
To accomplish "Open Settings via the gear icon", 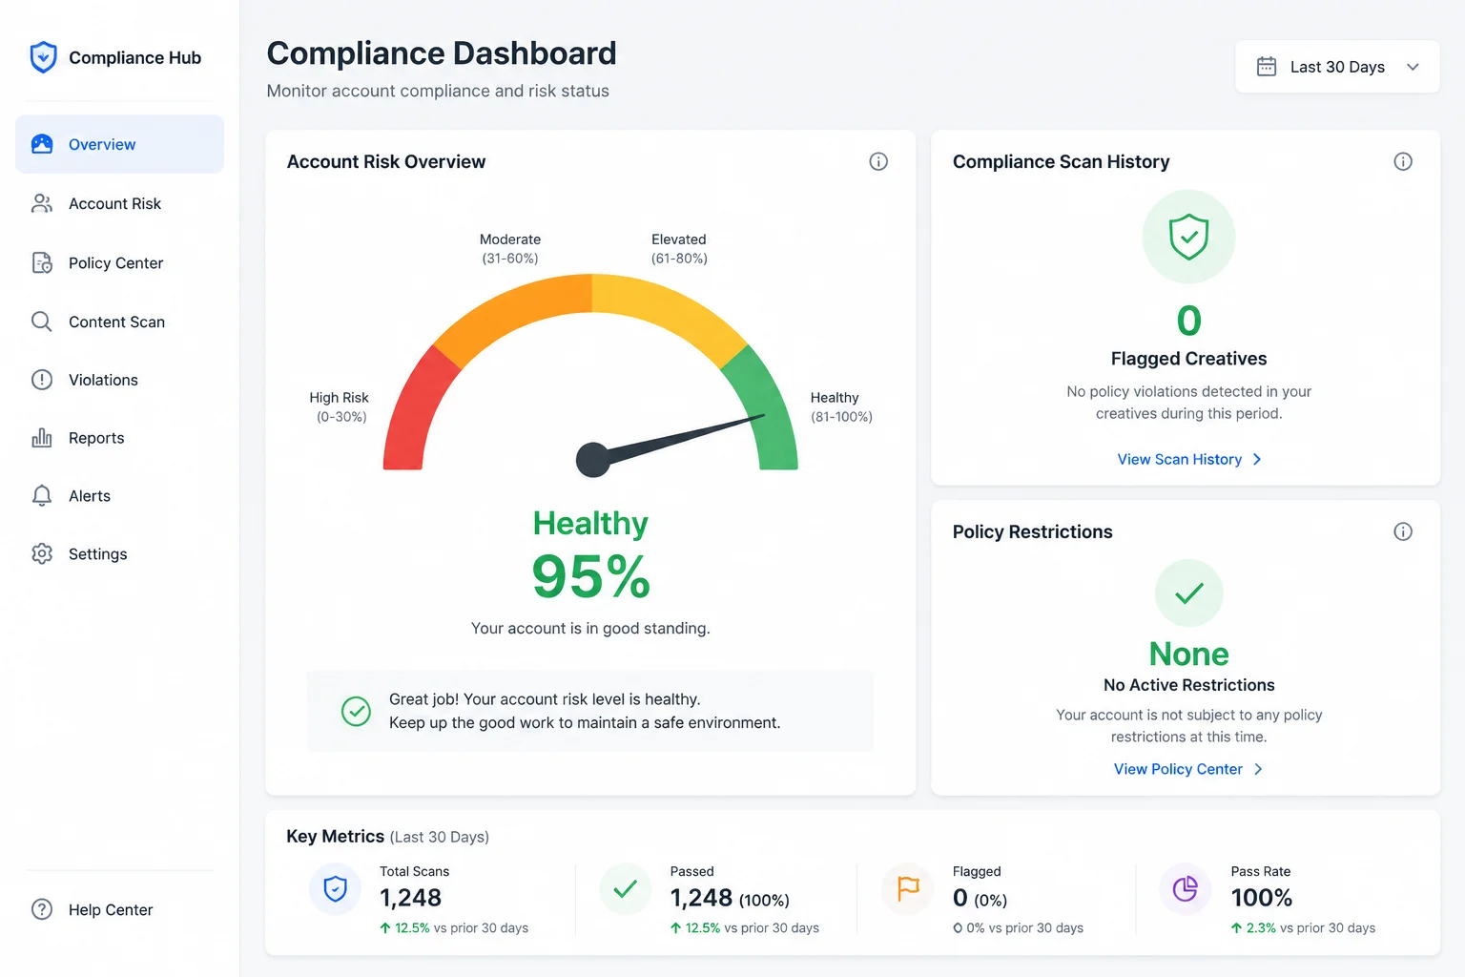I will pyautogui.click(x=42, y=554).
